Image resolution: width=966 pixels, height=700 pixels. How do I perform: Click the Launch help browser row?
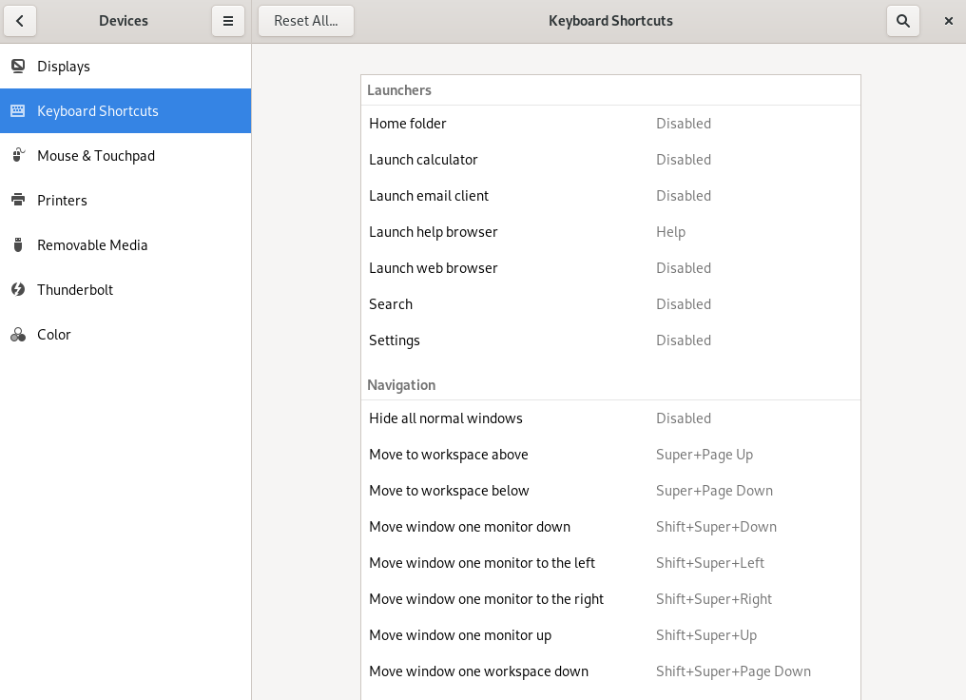tap(610, 232)
